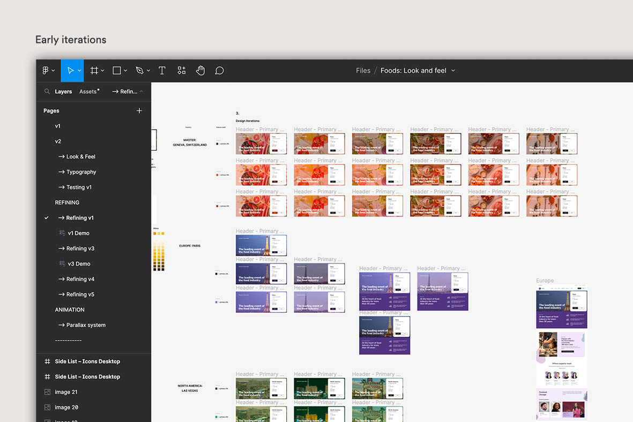
Task: Click frame icon of second Side List – Icons Desktop
Action: 47,377
